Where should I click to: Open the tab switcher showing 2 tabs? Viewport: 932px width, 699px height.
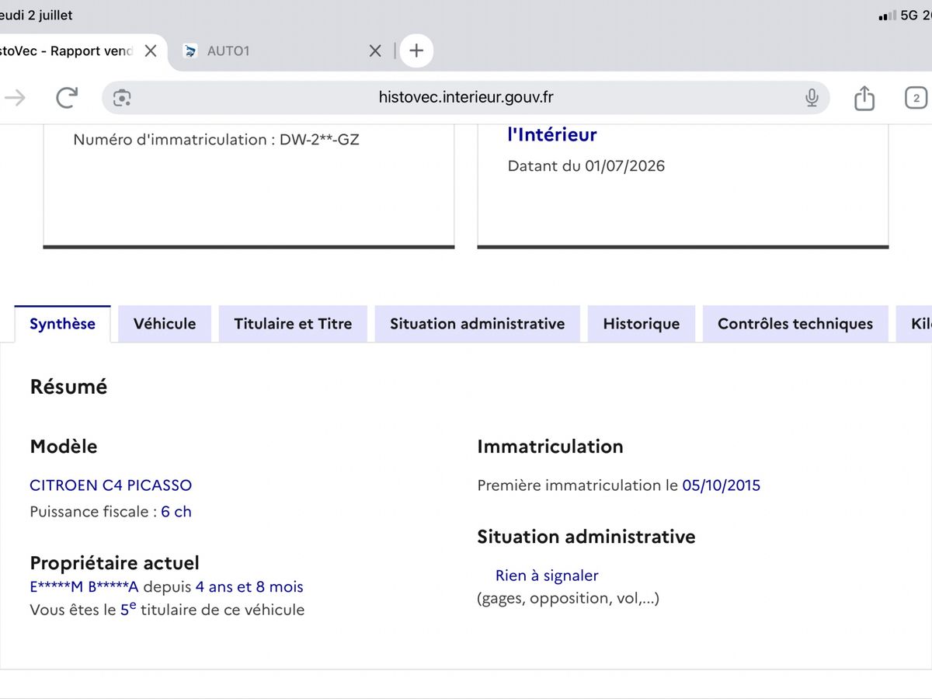(916, 98)
